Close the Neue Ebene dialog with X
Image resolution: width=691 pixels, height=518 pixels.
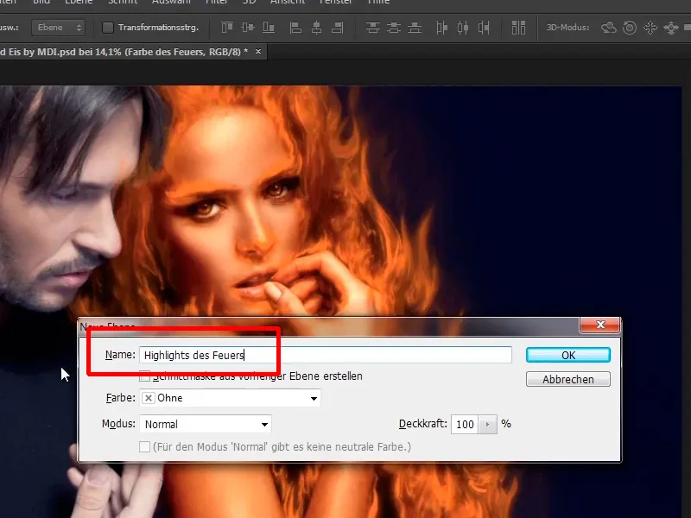click(x=600, y=325)
